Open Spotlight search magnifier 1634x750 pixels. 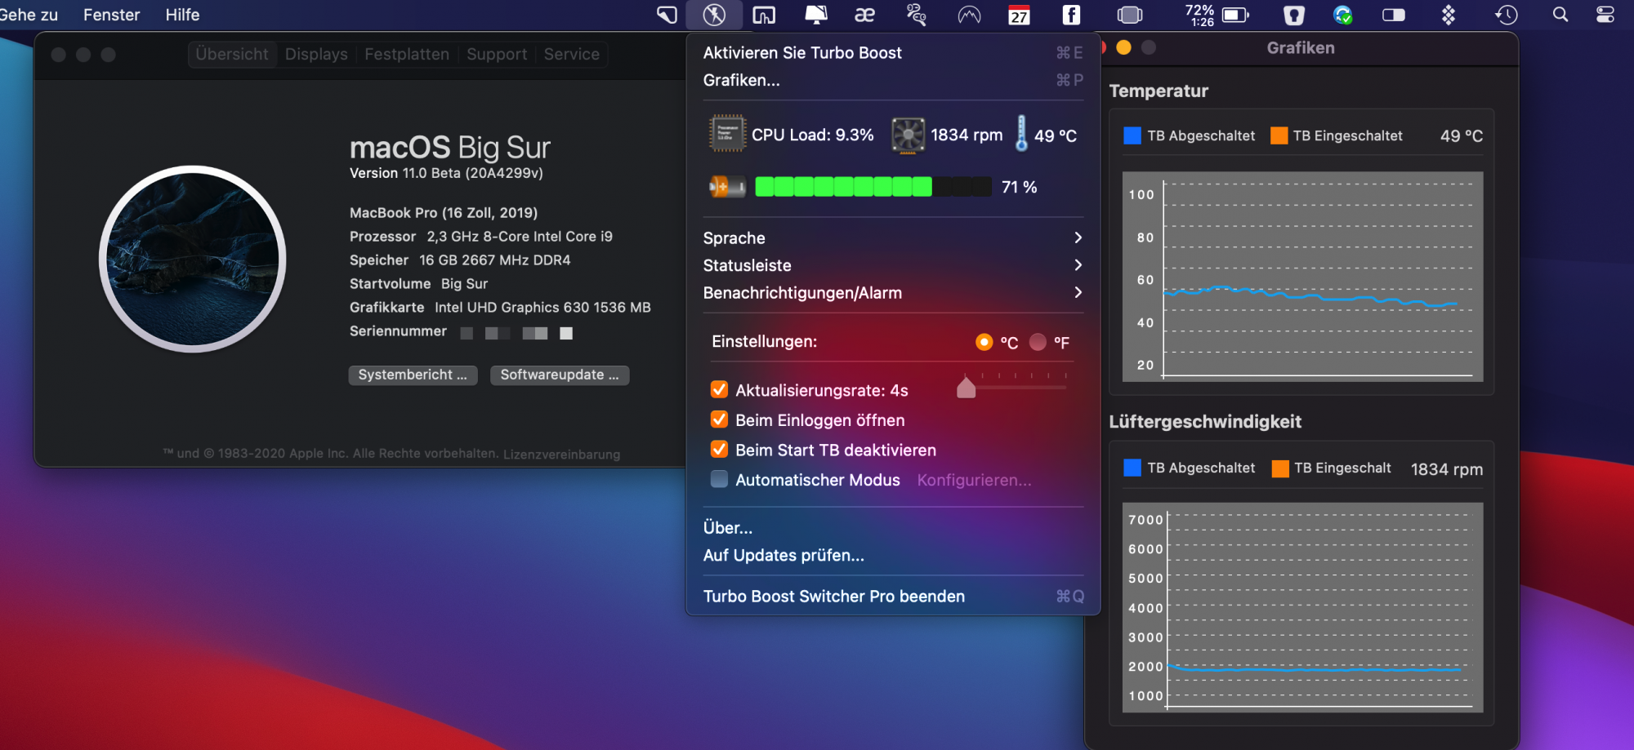tap(1560, 15)
